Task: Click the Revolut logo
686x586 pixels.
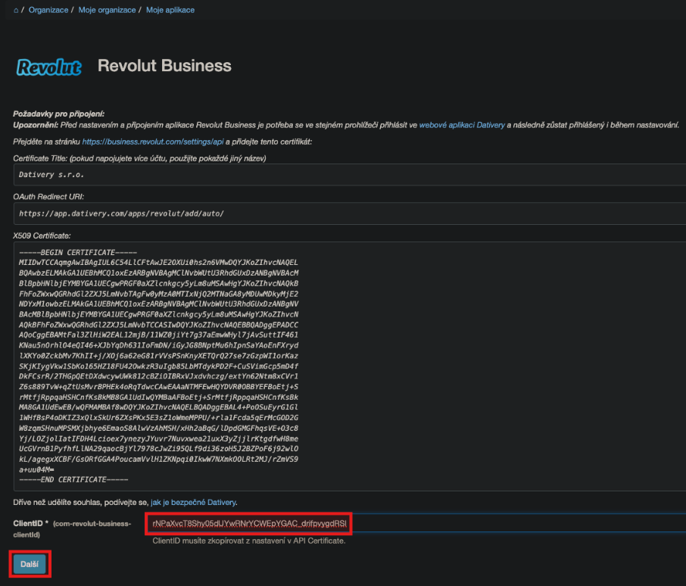Action: (48, 67)
